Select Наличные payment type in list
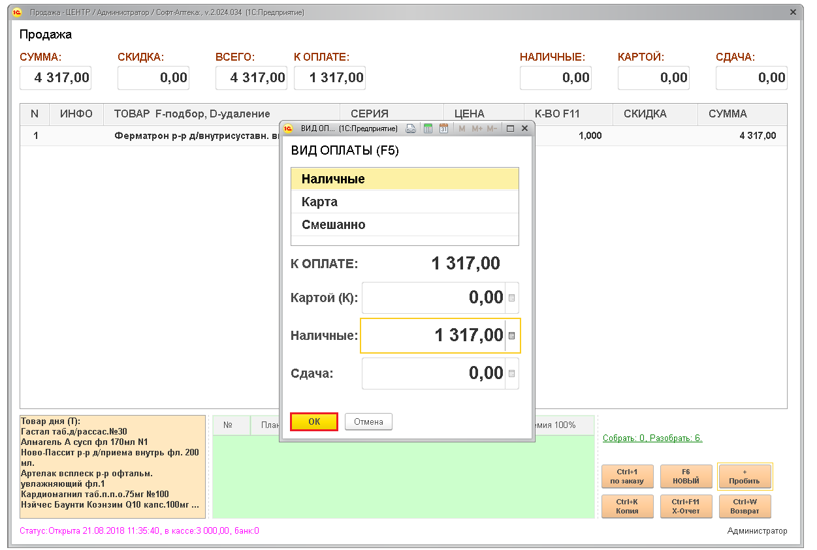817x550 pixels. (404, 179)
